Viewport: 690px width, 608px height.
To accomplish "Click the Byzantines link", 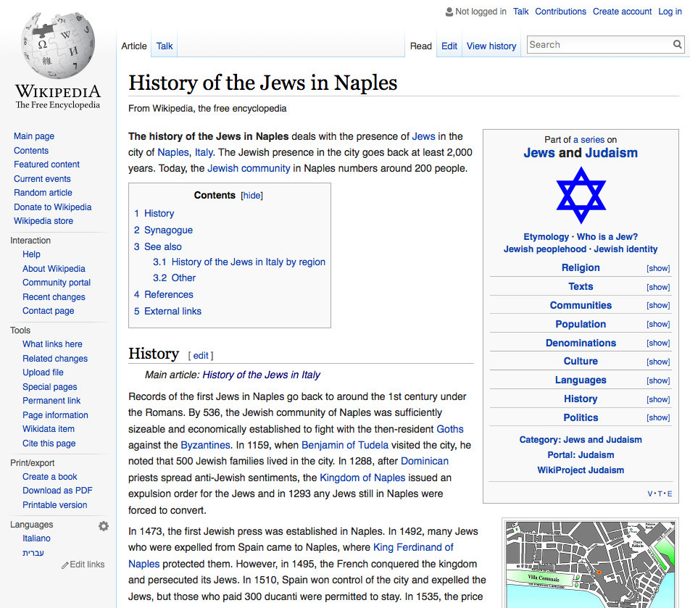I will point(205,445).
